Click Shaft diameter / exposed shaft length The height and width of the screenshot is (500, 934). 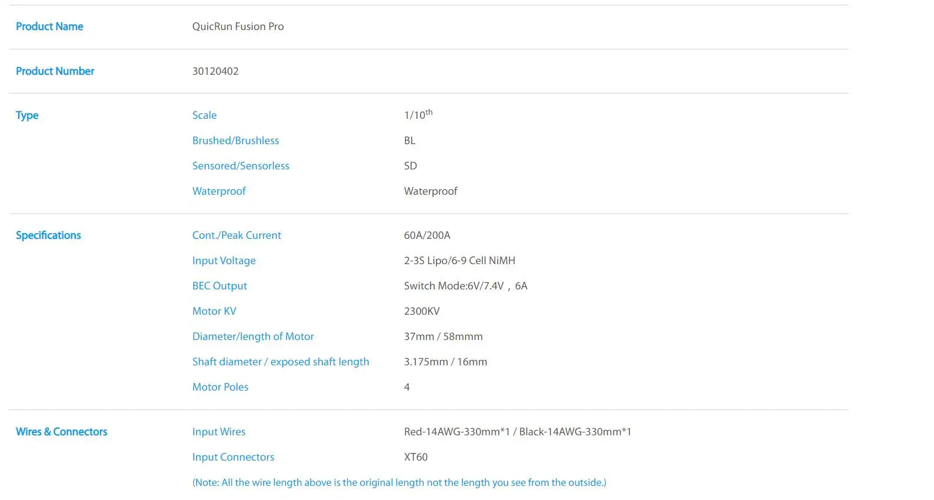[281, 362]
